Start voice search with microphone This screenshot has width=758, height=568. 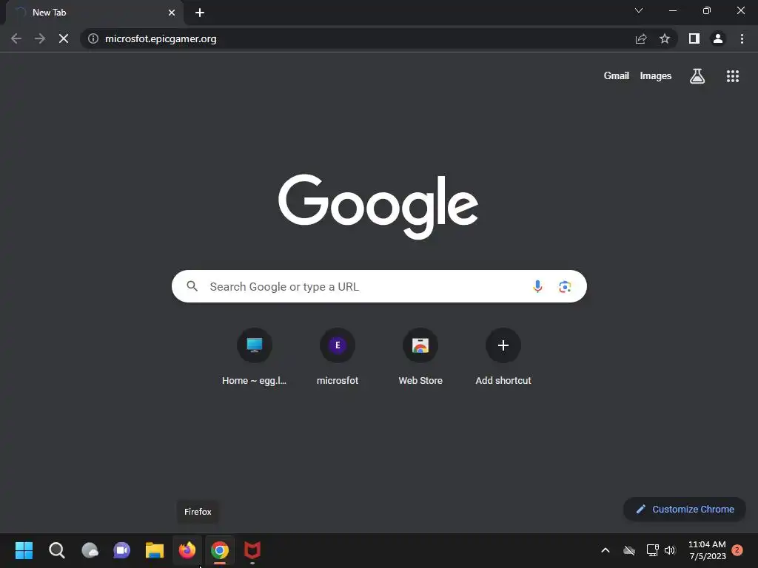537,286
